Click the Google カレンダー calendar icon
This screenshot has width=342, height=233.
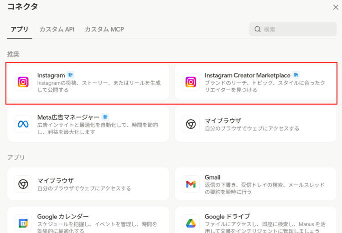pos(23,223)
